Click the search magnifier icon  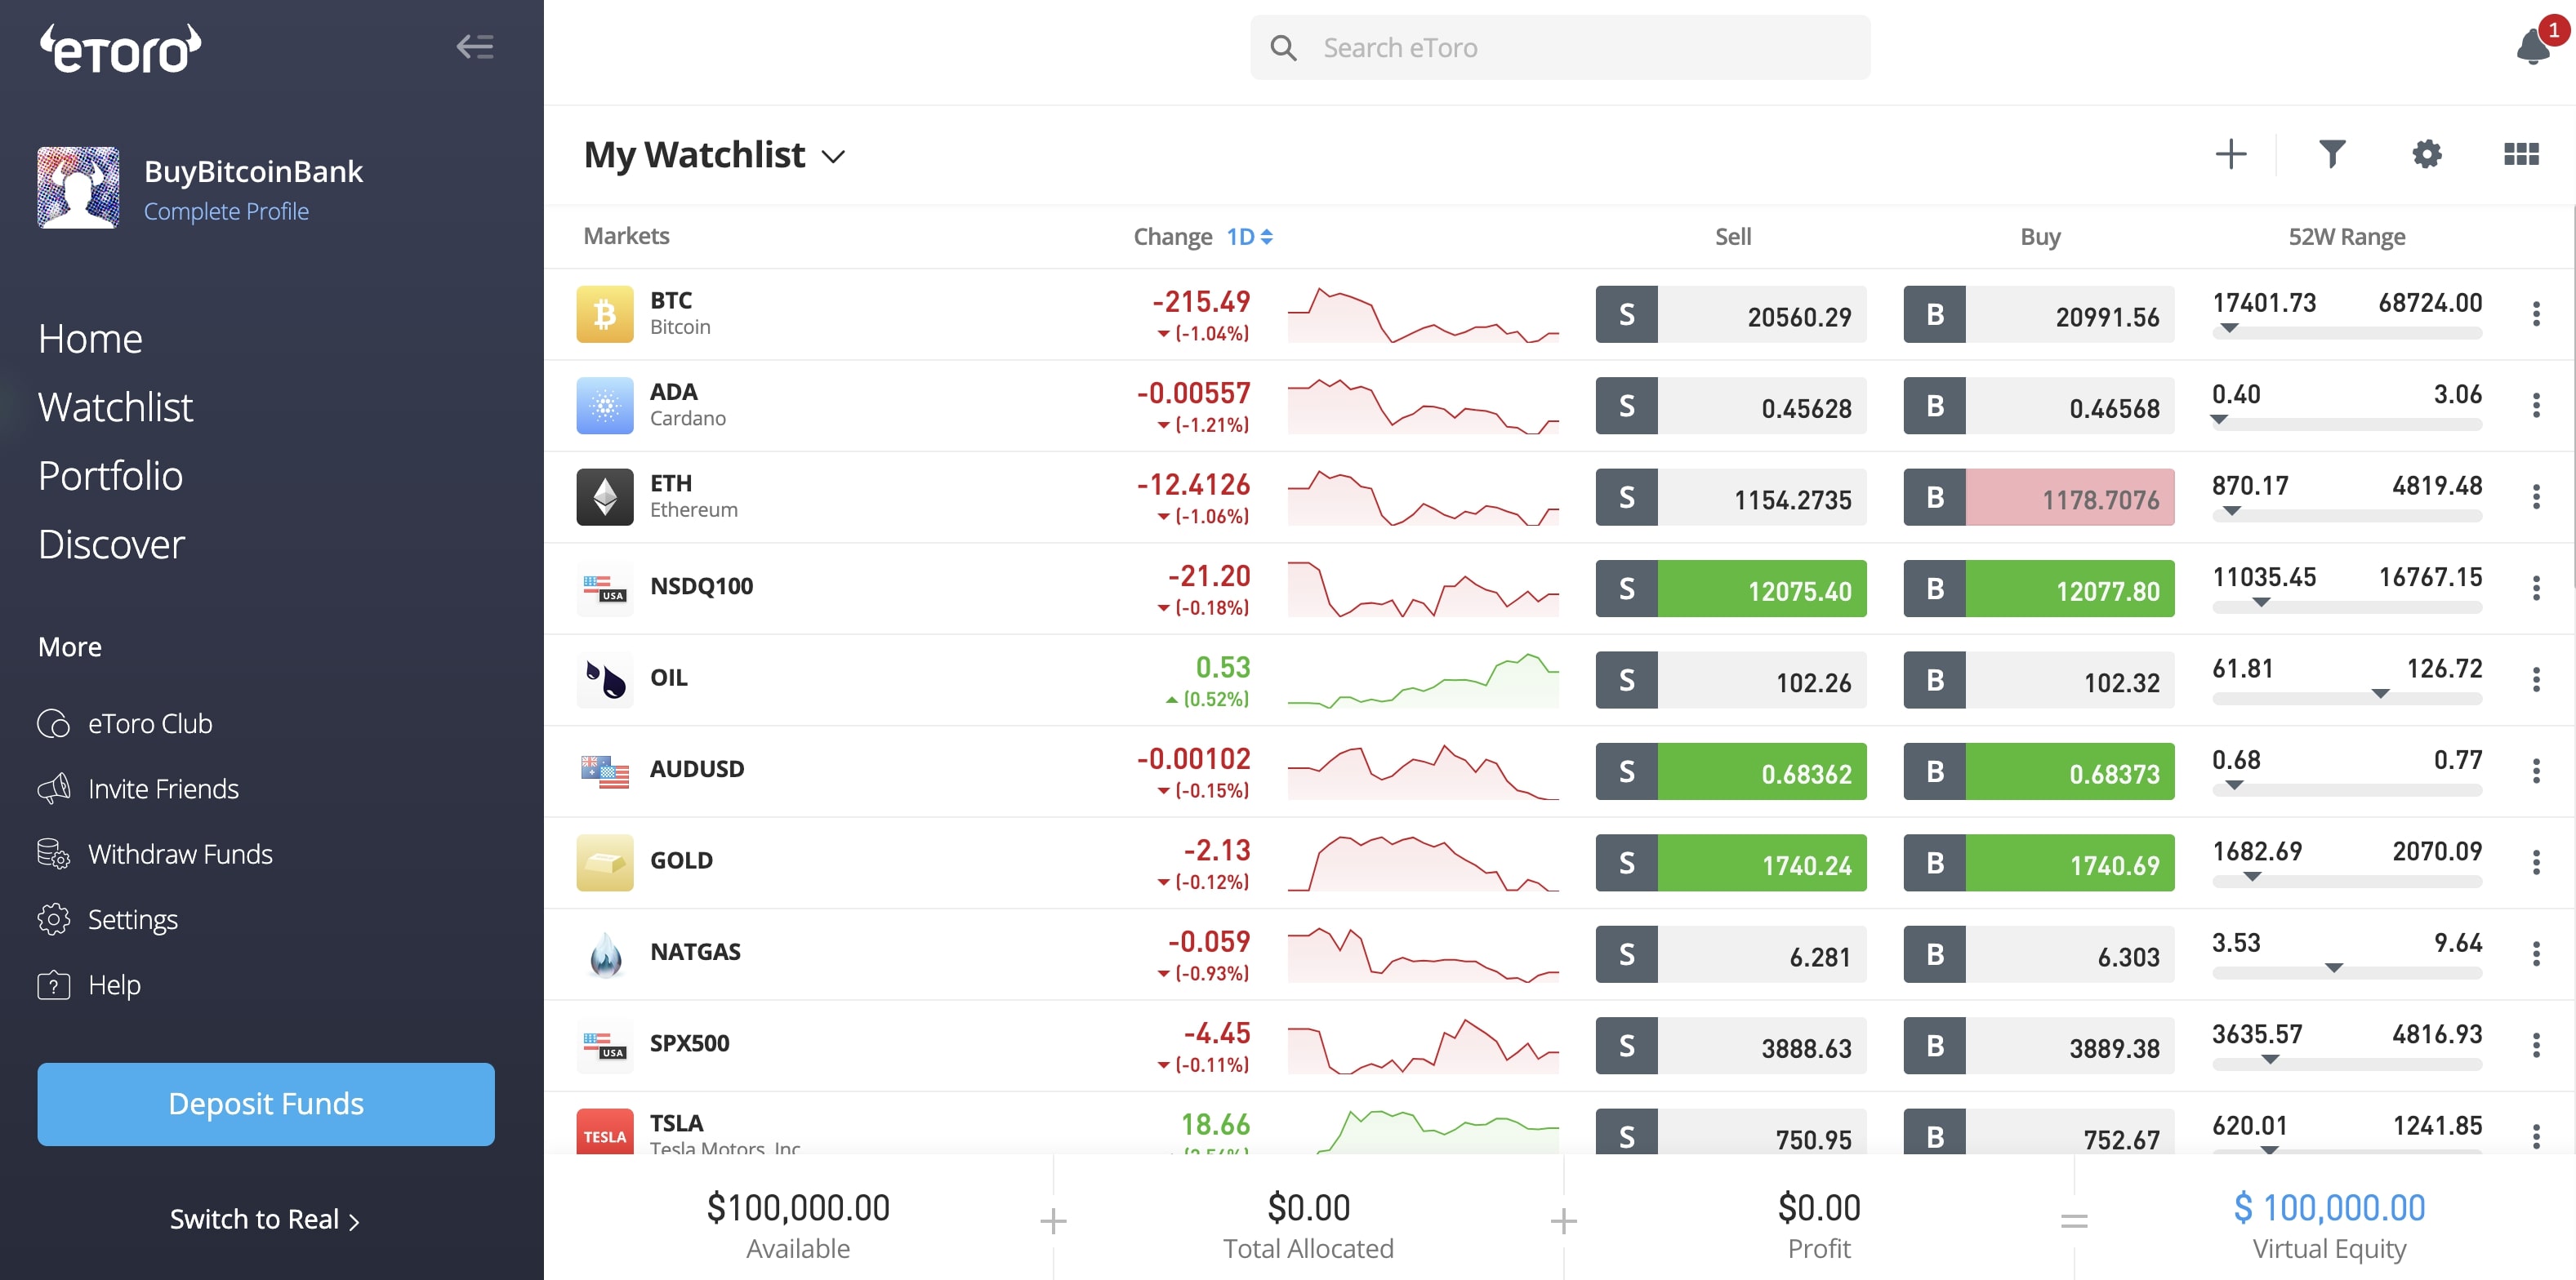(1283, 47)
